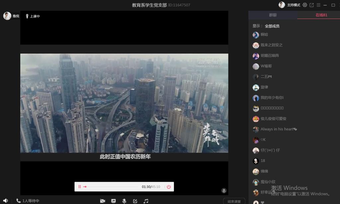This screenshot has width=340, height=204.
Task: Toggle the speaker volume icon
Action: click(x=5, y=201)
